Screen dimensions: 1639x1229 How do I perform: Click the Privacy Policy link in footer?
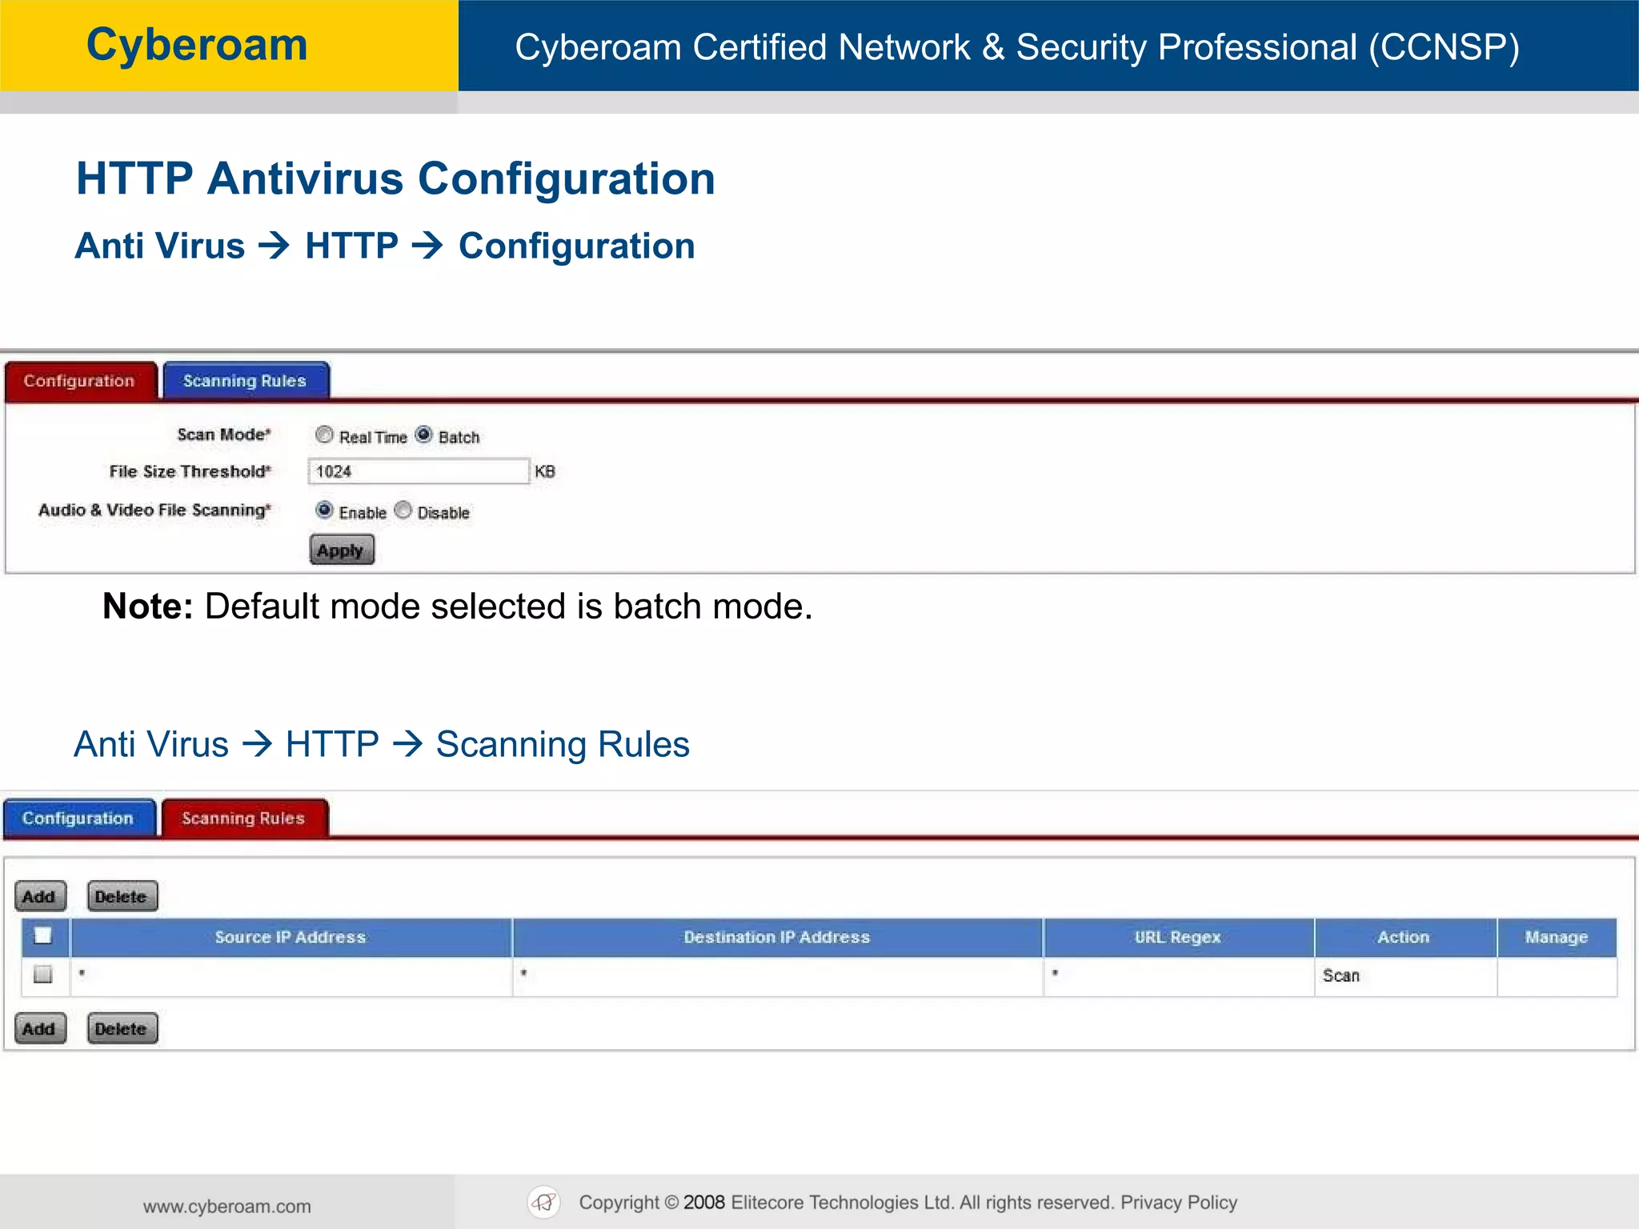coord(1179,1203)
